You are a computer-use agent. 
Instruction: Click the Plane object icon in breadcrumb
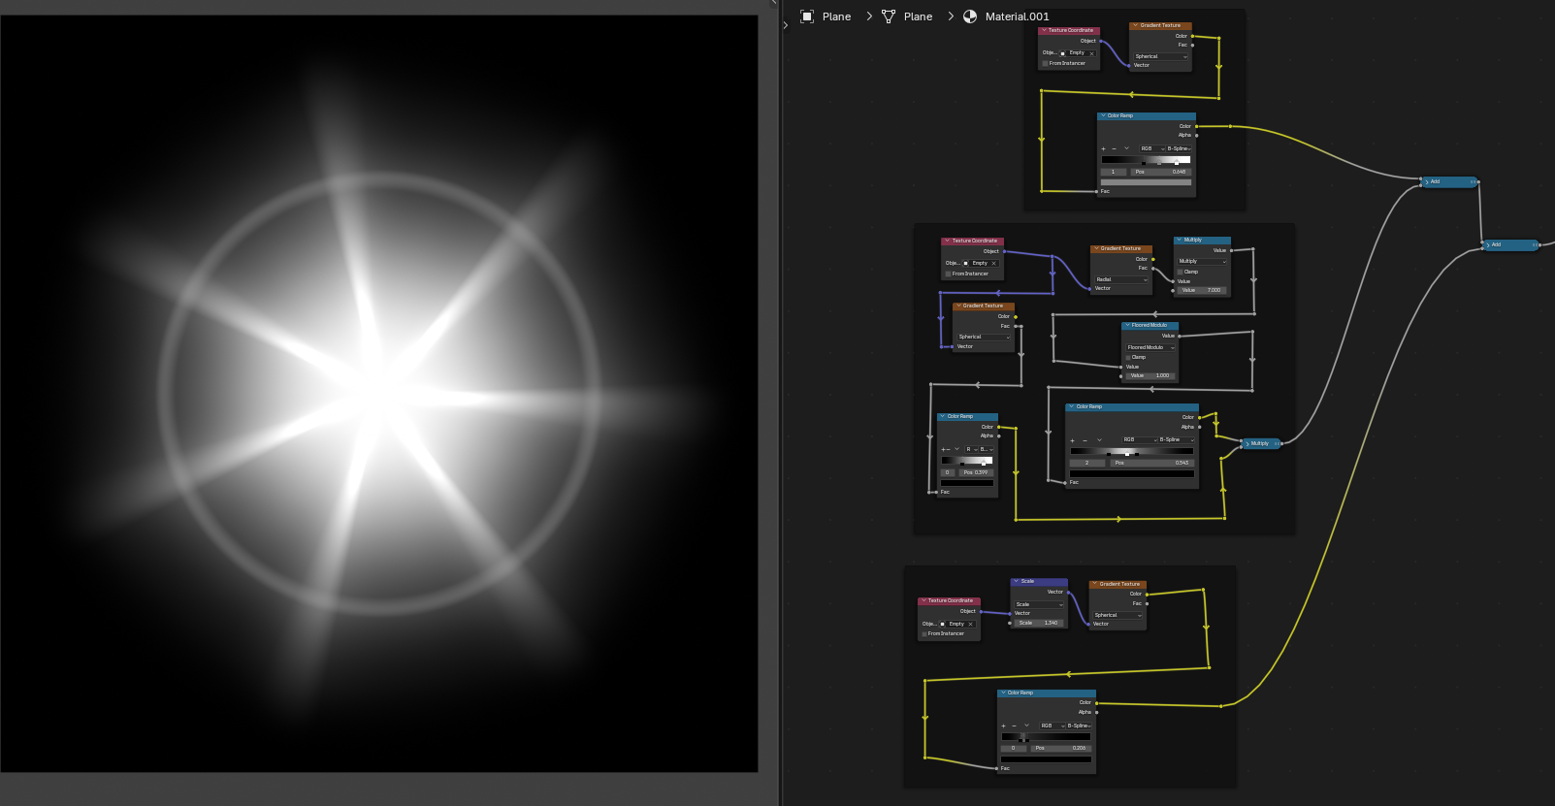click(807, 16)
